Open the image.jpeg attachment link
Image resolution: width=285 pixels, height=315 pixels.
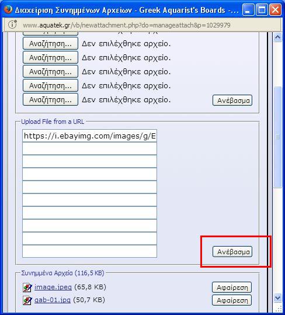(x=53, y=287)
